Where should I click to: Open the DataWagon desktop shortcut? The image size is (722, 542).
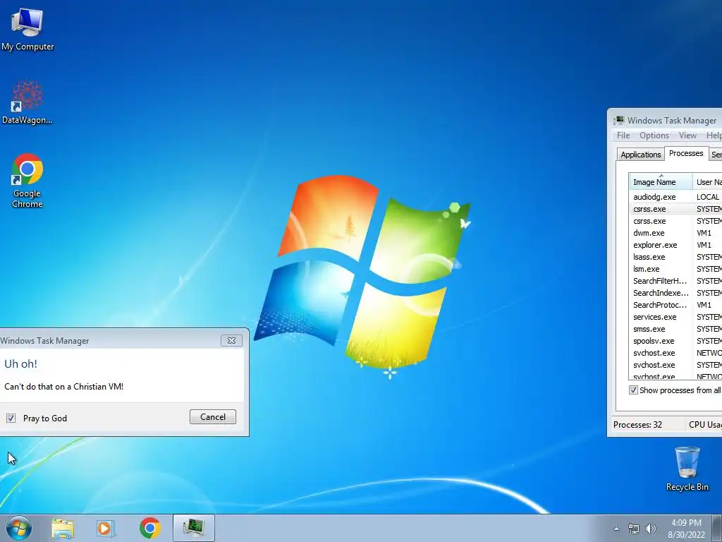point(27,102)
